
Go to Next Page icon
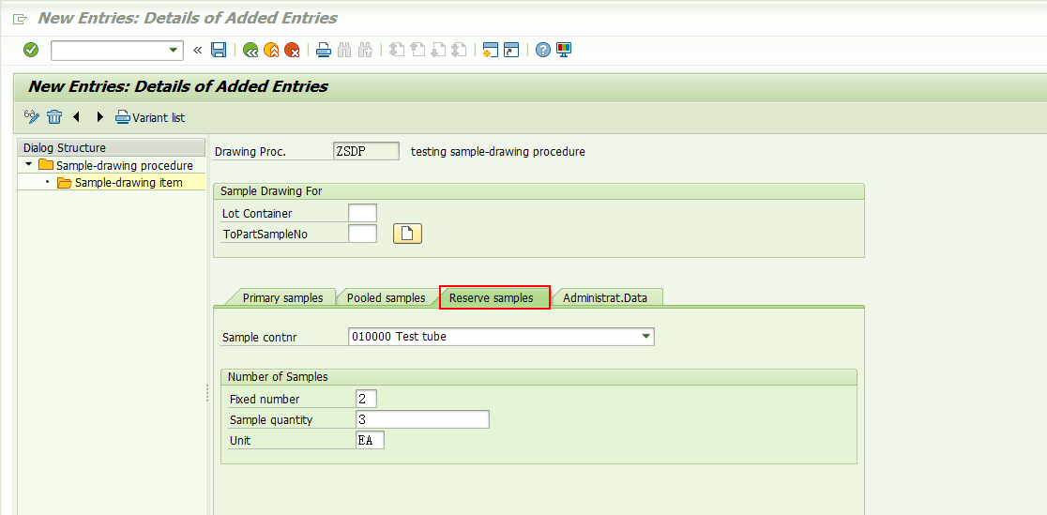click(438, 50)
